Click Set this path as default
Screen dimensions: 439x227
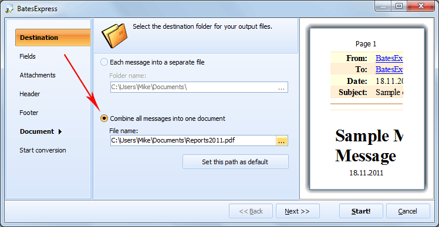(235, 162)
